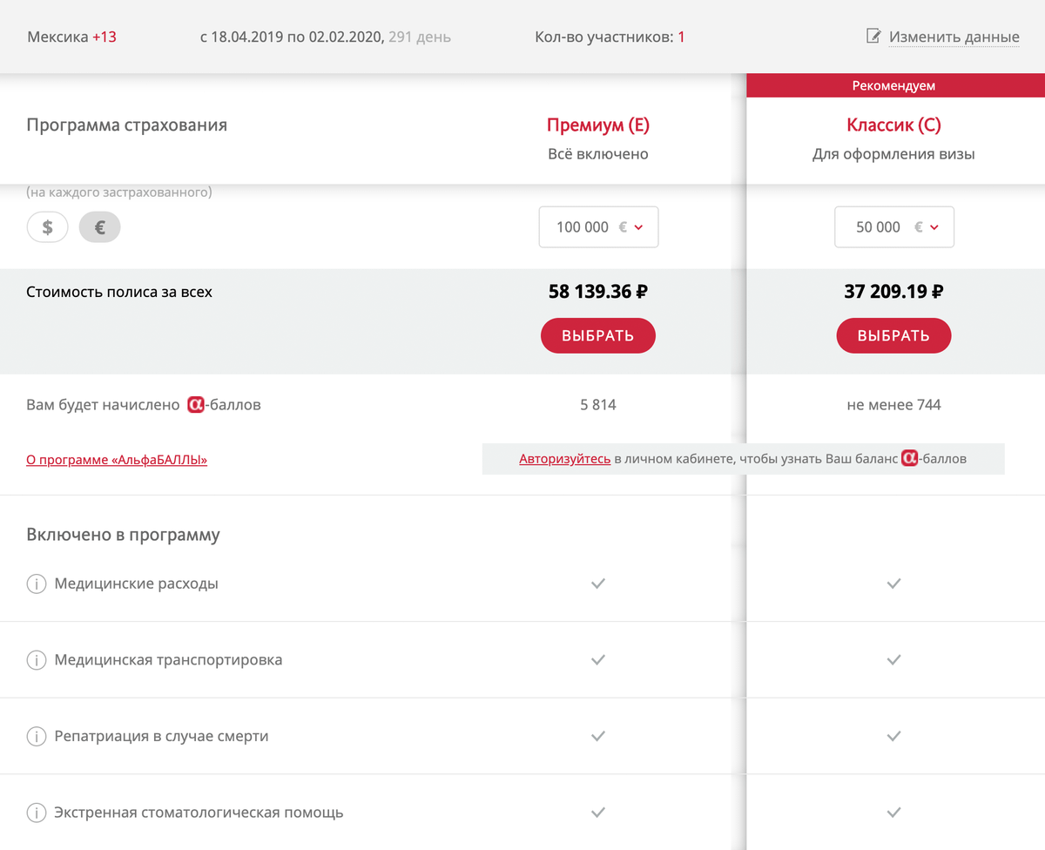
Task: Click the alpha logo in the Авторизуйтесь banner
Action: click(x=910, y=458)
